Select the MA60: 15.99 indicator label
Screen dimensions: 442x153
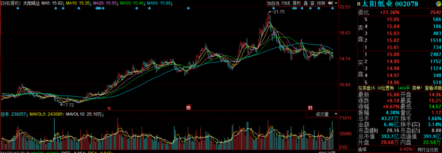160,3
